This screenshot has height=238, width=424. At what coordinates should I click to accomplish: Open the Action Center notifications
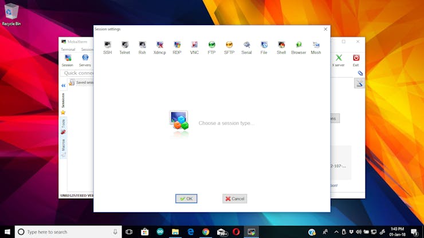coord(414,232)
